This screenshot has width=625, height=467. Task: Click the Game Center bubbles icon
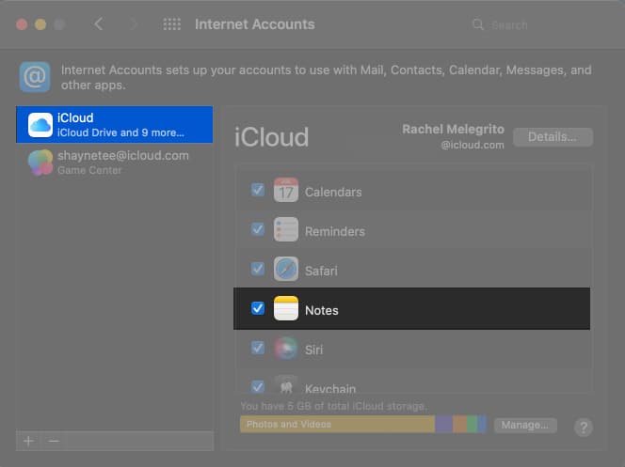click(40, 163)
